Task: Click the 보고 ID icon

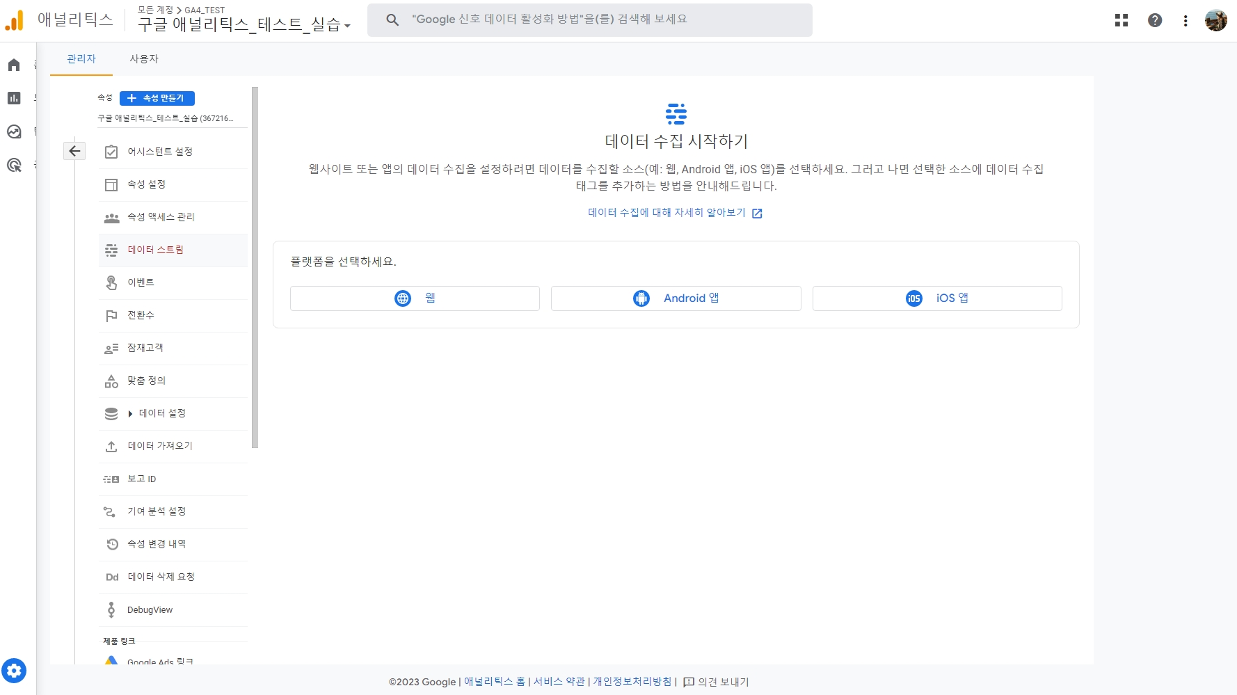Action: [x=111, y=479]
